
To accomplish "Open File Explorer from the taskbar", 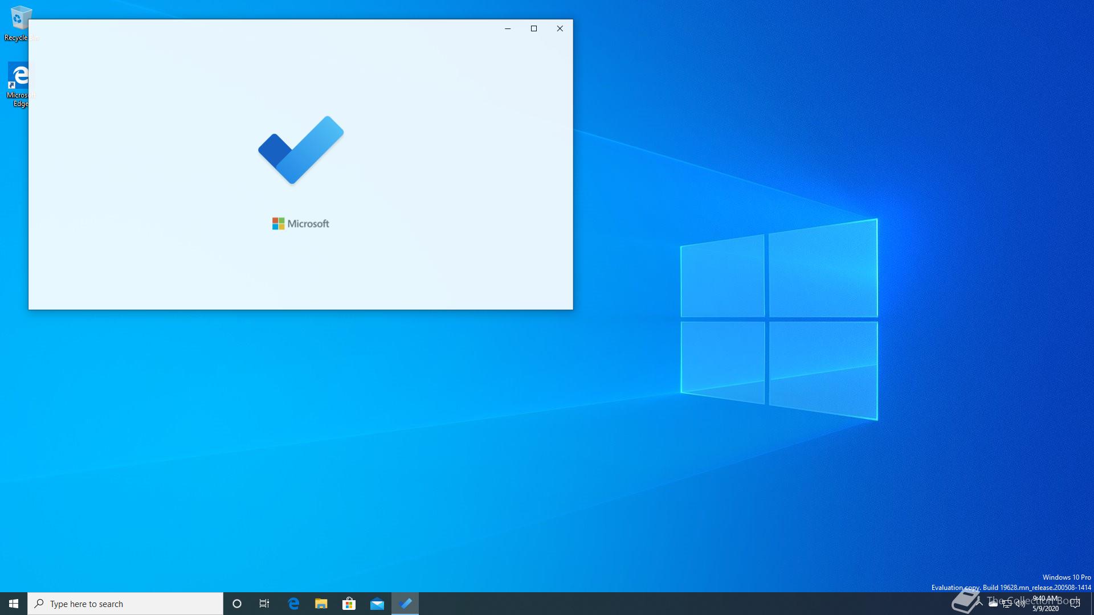I will click(321, 604).
